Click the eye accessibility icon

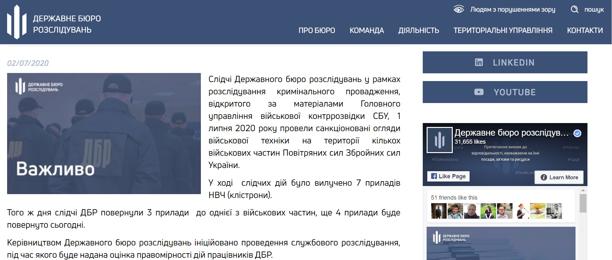click(x=459, y=9)
